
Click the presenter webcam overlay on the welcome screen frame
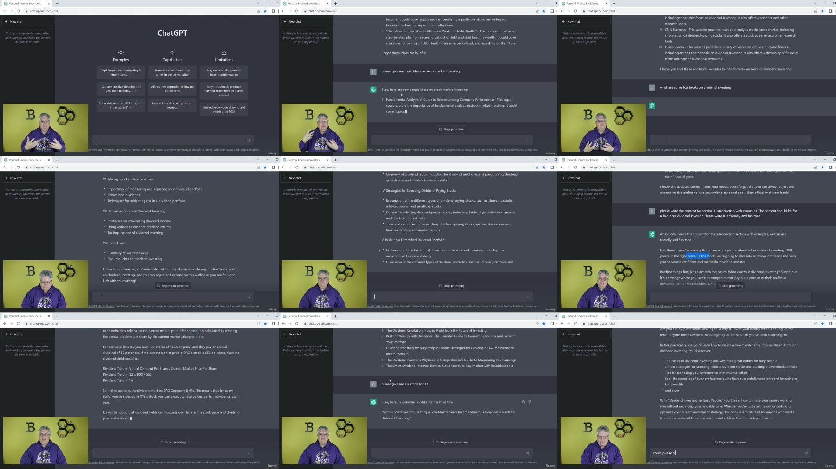click(46, 128)
